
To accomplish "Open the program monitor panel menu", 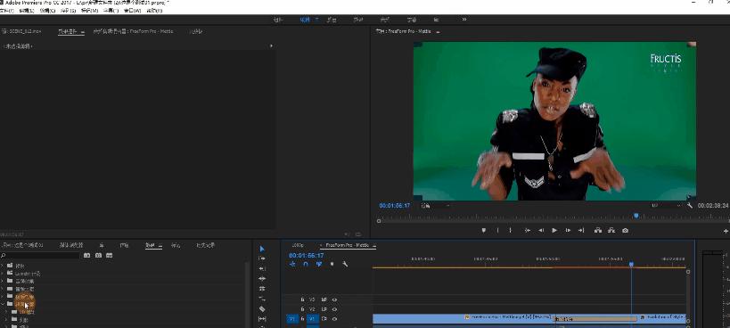I will click(x=439, y=31).
